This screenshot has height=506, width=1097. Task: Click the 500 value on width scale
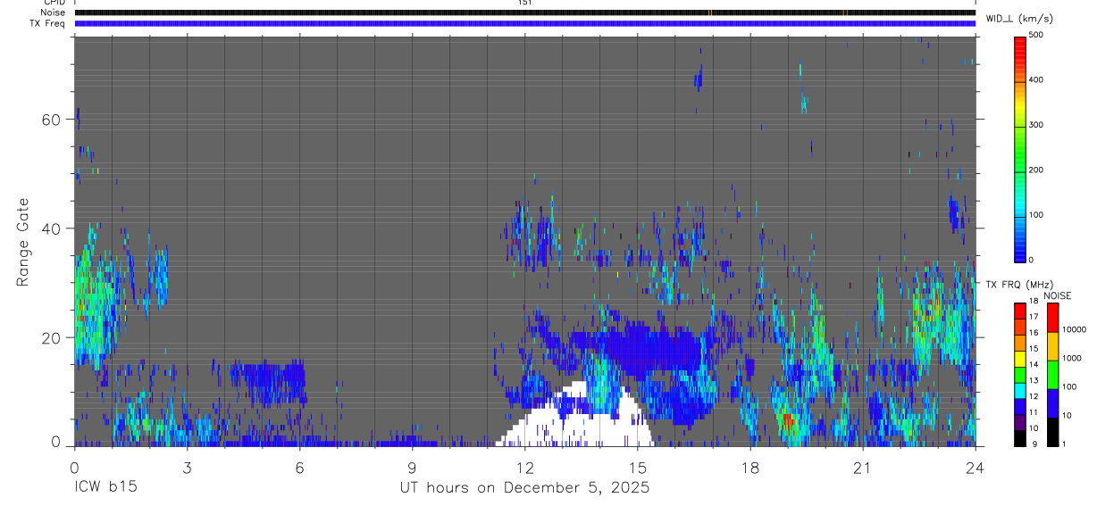click(1037, 35)
